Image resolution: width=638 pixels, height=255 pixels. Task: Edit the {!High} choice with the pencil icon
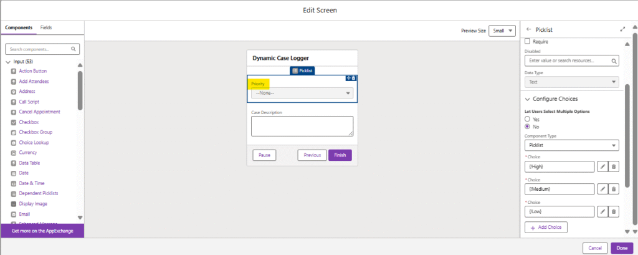[602, 166]
